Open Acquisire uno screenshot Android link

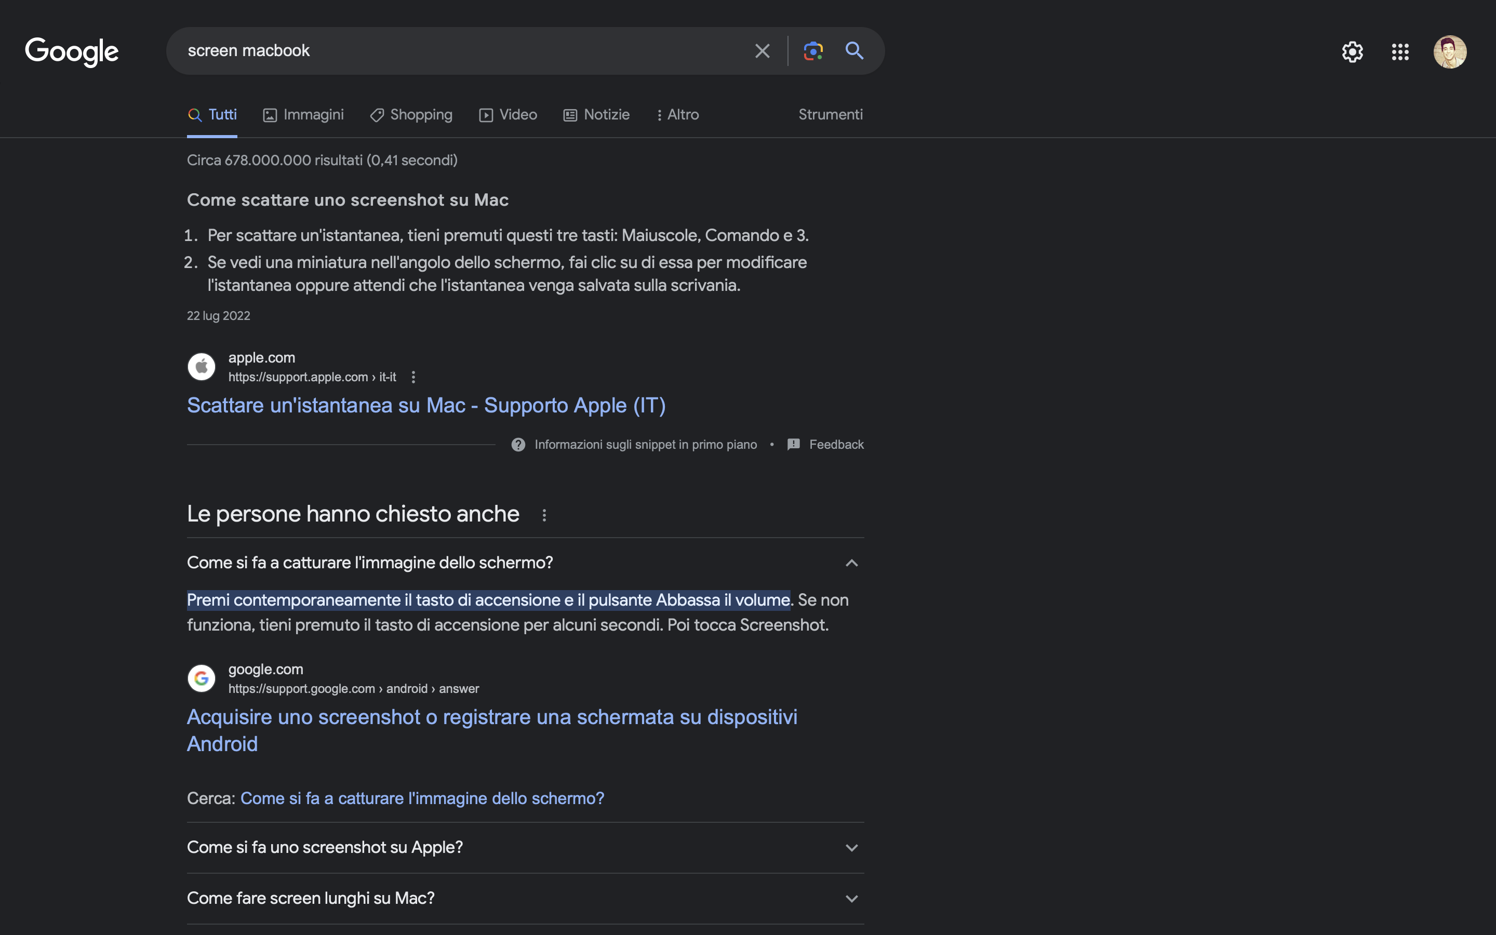coord(492,730)
